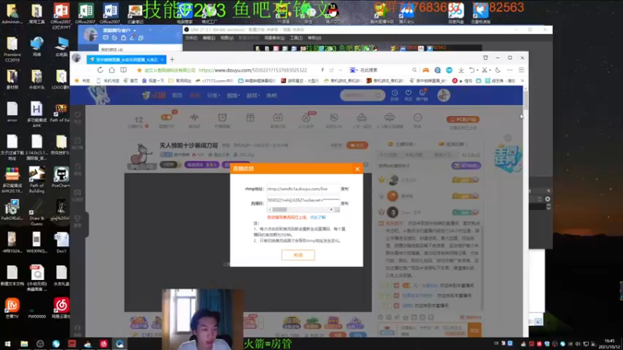Click the orange close button at dialog bottom
The width and height of the screenshot is (623, 350).
[x=298, y=255]
